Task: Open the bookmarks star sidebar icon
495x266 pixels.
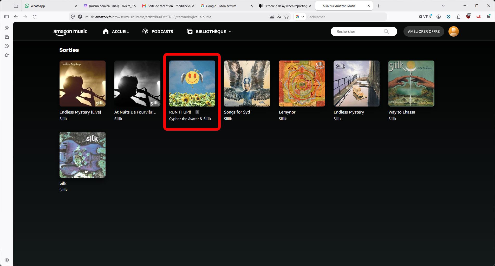Action: point(7,55)
